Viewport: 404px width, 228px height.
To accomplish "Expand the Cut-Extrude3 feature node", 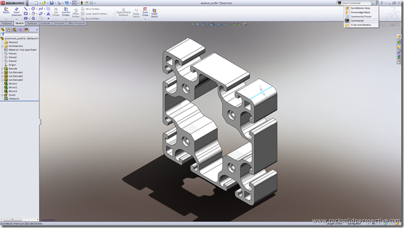I will point(2,80).
